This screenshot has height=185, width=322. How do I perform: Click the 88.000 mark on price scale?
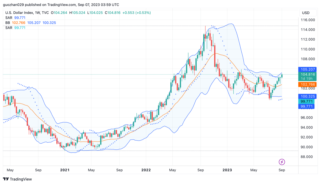coord(308,157)
